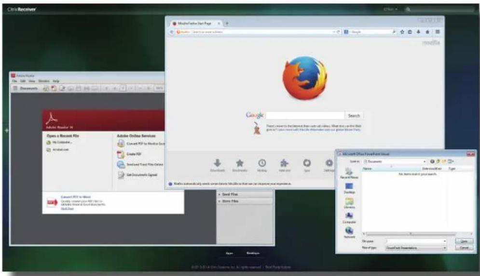Click the Google search field on start page
The image size is (480, 276).
click(305, 116)
